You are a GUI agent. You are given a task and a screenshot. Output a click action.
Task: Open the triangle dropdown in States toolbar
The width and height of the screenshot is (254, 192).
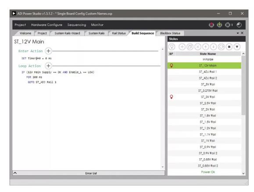(237, 47)
